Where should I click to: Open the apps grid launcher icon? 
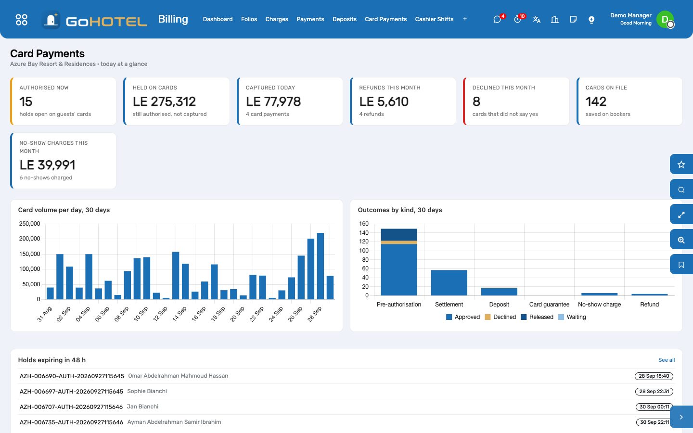point(22,19)
